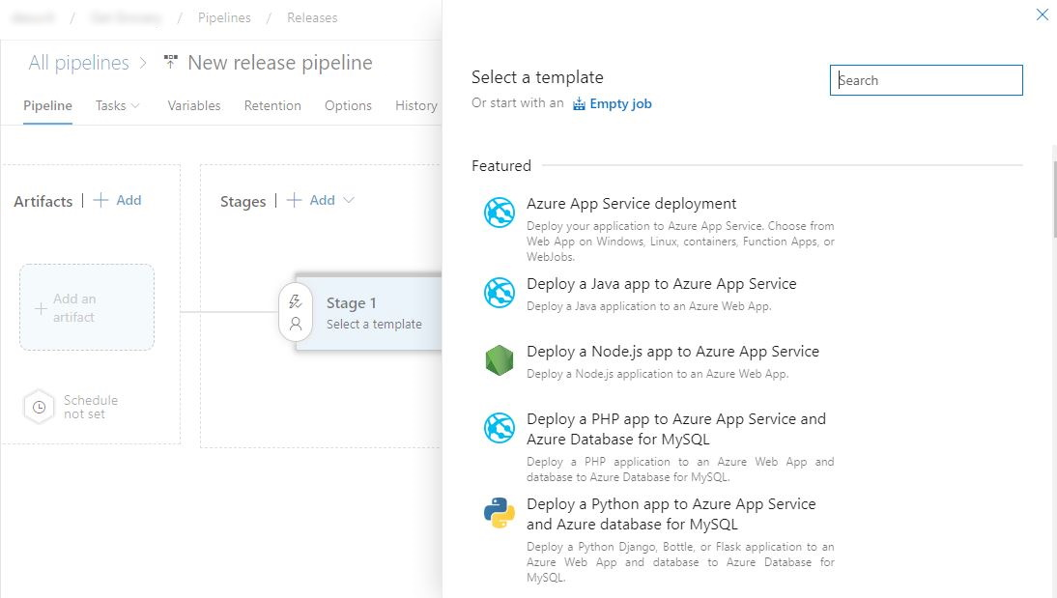Image resolution: width=1057 pixels, height=598 pixels.
Task: Click the Pipelines breadcrumb link
Action: coord(224,17)
